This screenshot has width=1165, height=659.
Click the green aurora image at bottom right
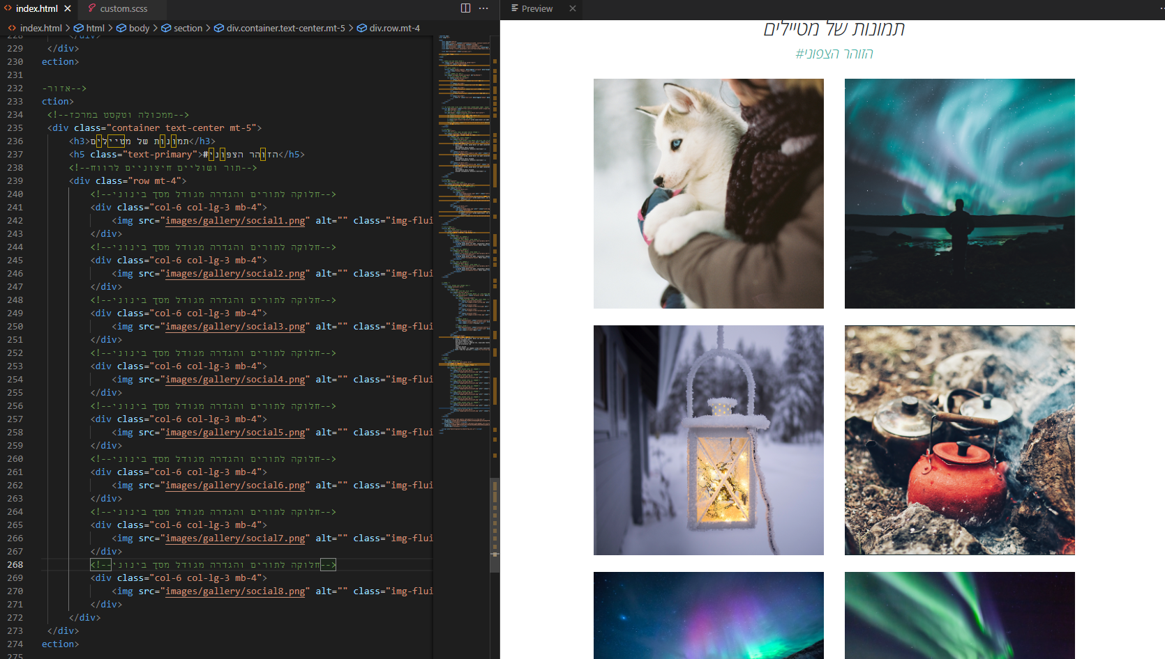click(x=959, y=615)
